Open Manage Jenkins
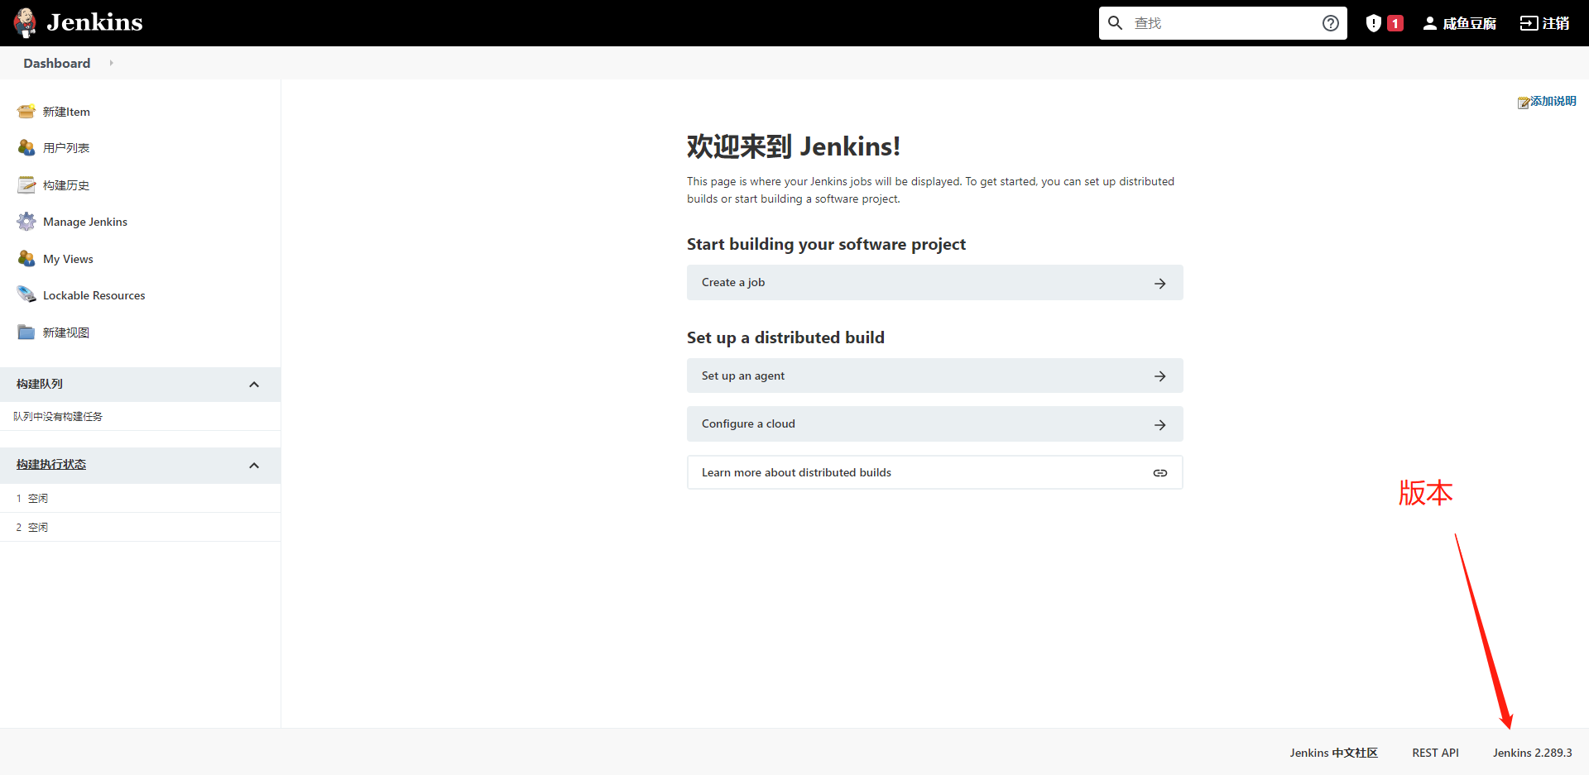1589x775 pixels. click(x=85, y=222)
